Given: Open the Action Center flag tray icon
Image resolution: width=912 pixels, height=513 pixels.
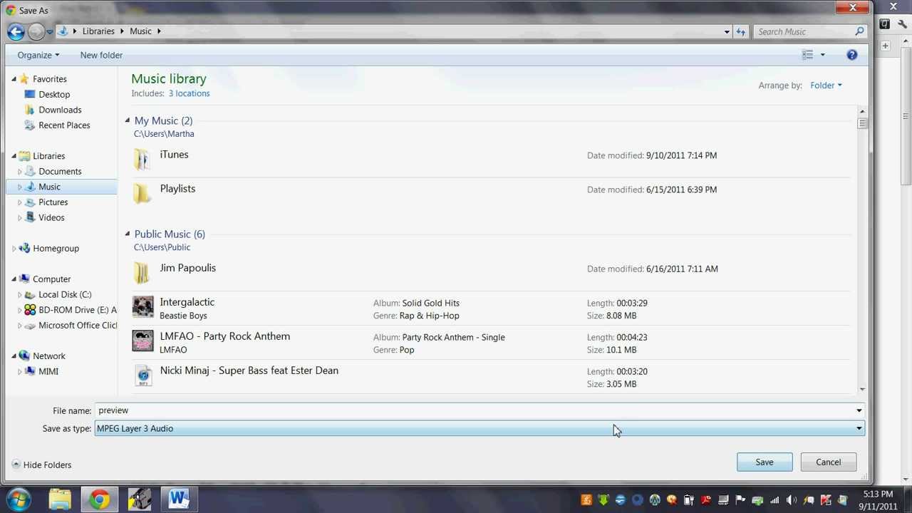Looking at the screenshot, I should click(740, 500).
